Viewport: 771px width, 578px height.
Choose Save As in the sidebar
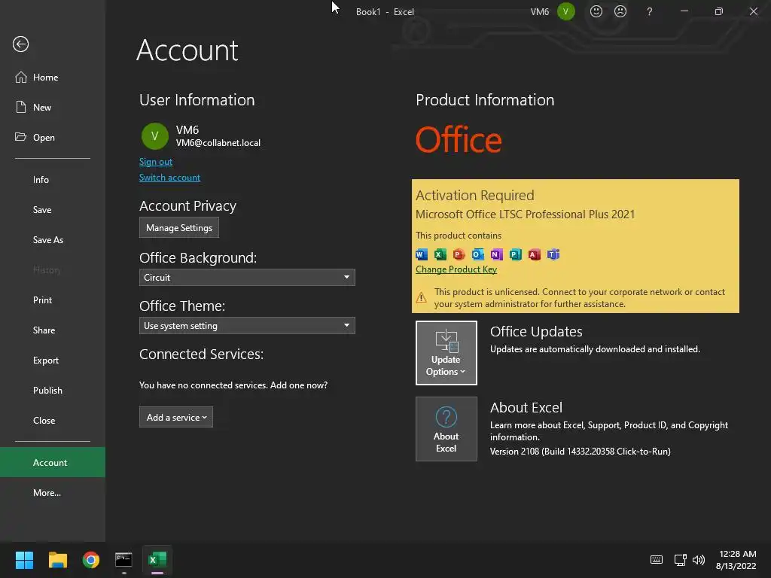pos(53,240)
